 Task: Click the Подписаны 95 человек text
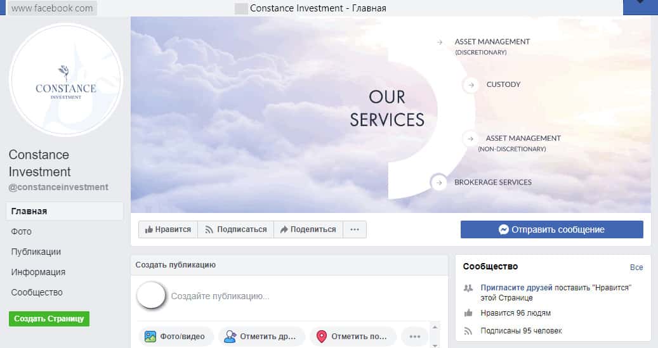click(521, 331)
